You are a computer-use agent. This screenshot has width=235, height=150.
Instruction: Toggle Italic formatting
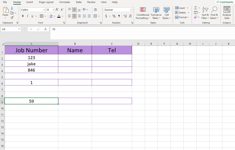pyautogui.click(x=27, y=16)
